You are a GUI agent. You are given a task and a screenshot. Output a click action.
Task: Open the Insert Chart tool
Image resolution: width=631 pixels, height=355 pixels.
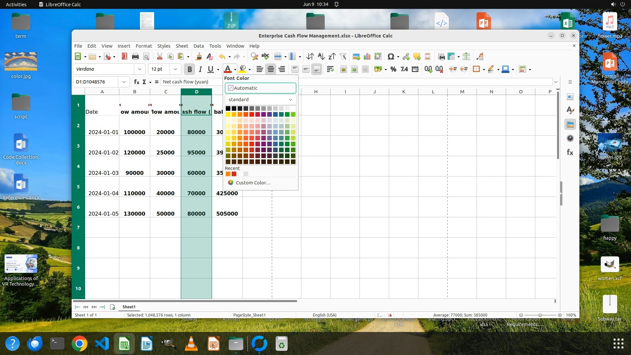pyautogui.click(x=367, y=57)
